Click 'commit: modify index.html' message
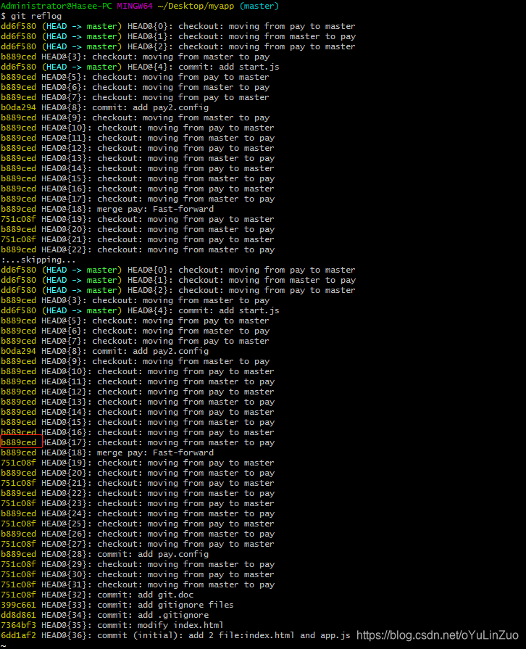The width and height of the screenshot is (526, 649). pyautogui.click(x=160, y=625)
